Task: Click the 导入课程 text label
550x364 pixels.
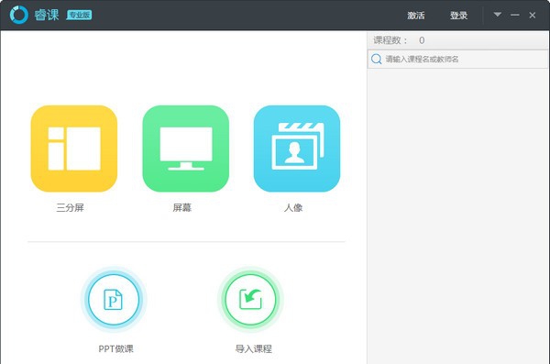Action: 253,349
